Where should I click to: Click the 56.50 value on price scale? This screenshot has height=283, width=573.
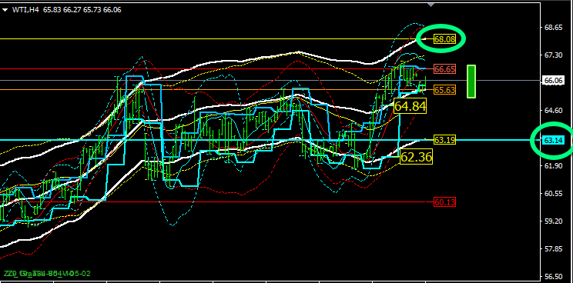pos(553,276)
